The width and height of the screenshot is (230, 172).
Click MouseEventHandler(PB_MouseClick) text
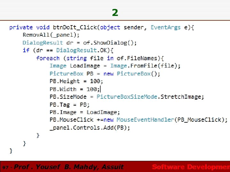point(170,120)
